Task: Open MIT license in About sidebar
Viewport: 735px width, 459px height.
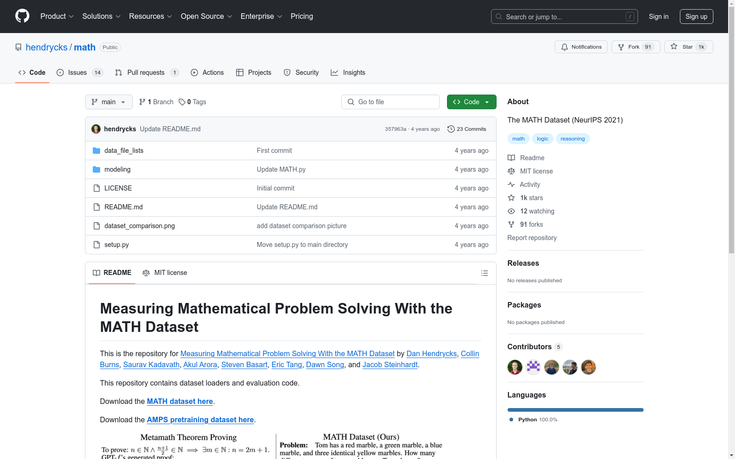Action: pos(530,171)
